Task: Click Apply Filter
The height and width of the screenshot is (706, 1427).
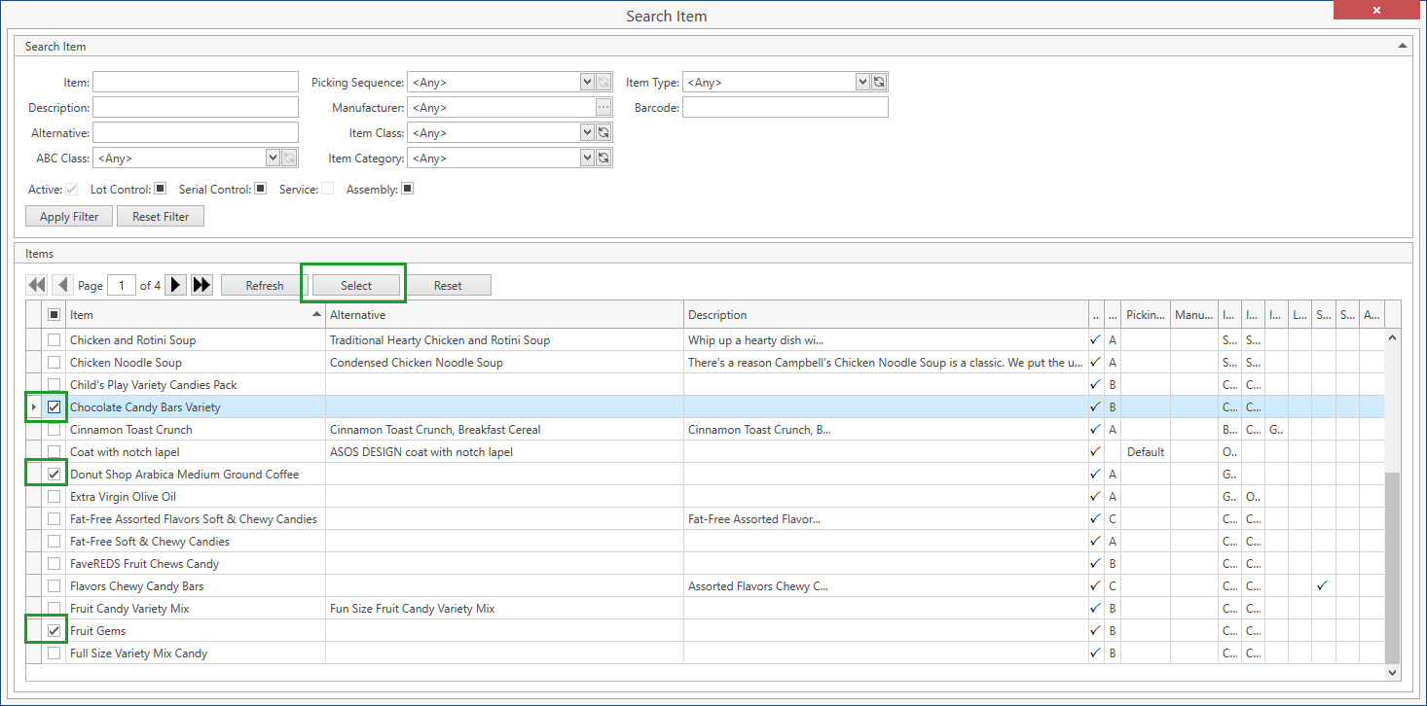Action: click(68, 215)
